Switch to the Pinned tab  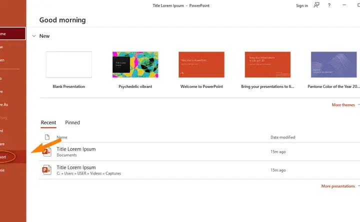tap(72, 122)
